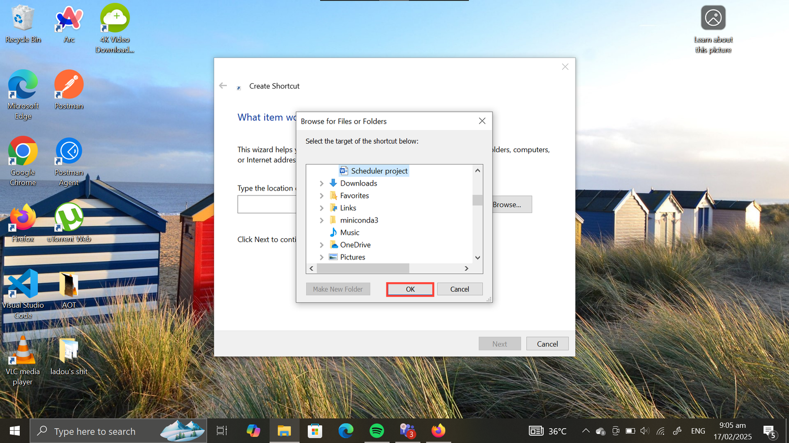
Task: Open the notification center in the system tray
Action: click(769, 431)
